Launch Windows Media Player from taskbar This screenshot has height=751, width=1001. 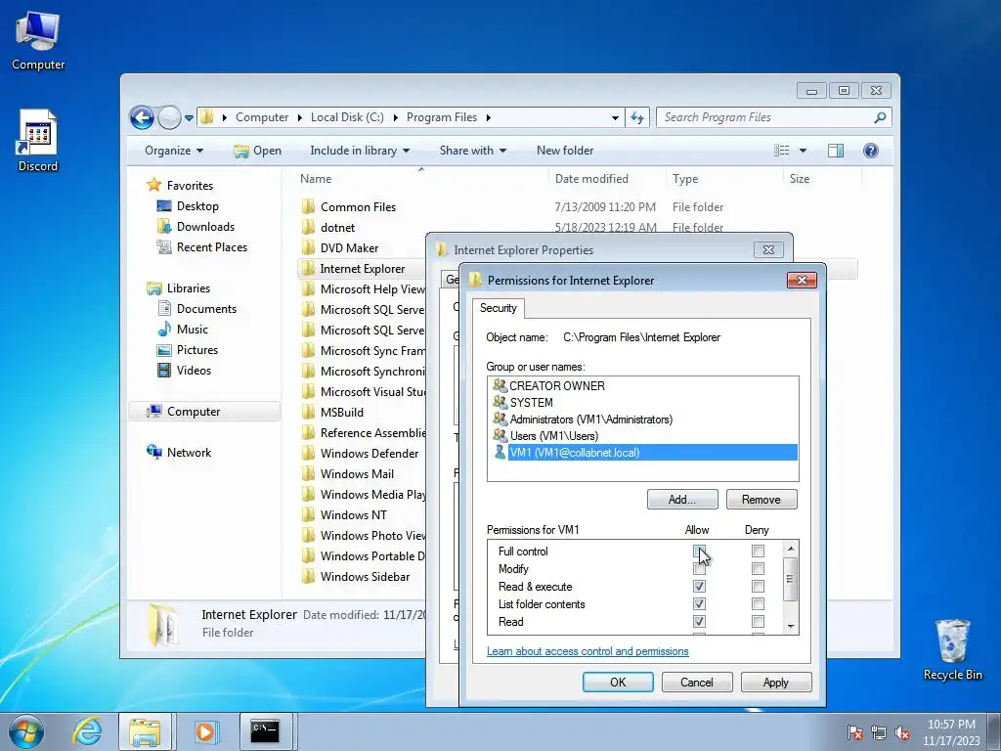tap(205, 731)
